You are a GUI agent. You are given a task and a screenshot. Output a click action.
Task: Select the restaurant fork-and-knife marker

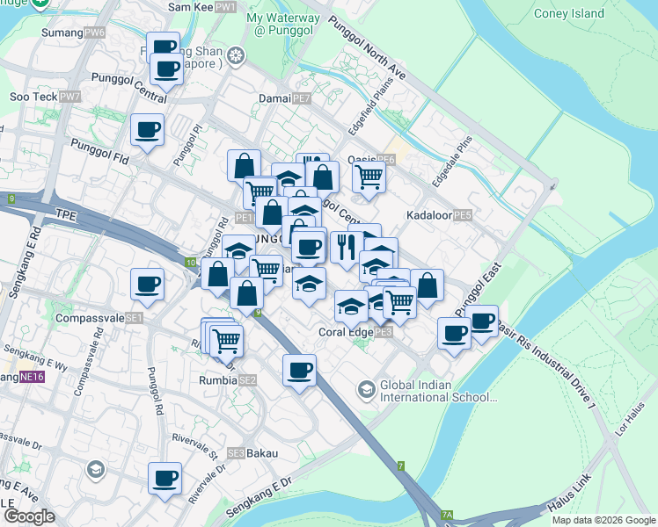pyautogui.click(x=347, y=248)
